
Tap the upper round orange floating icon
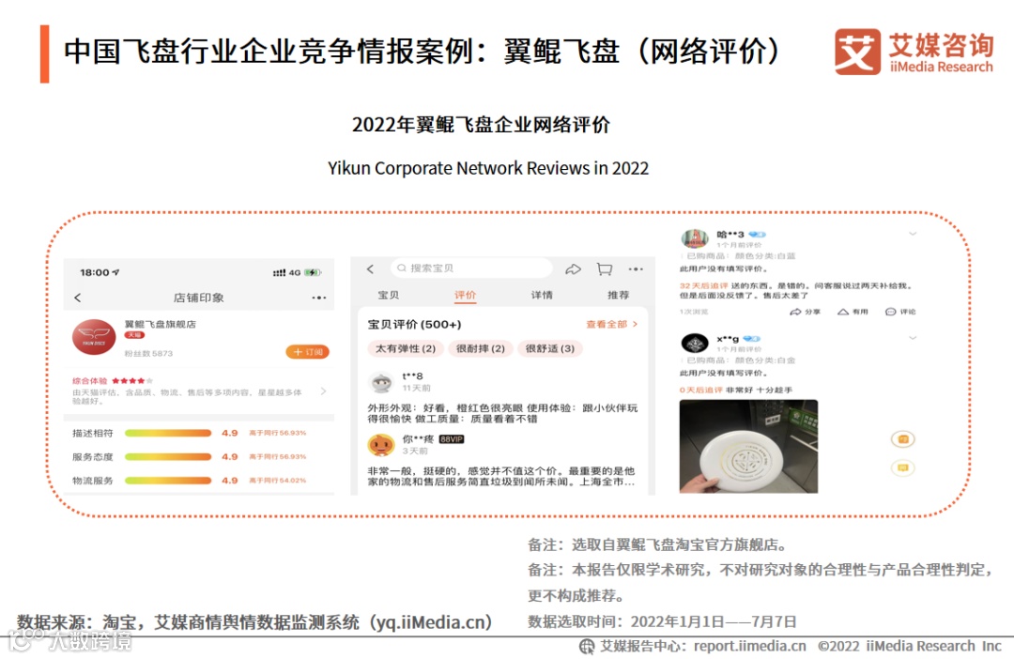[x=903, y=439]
